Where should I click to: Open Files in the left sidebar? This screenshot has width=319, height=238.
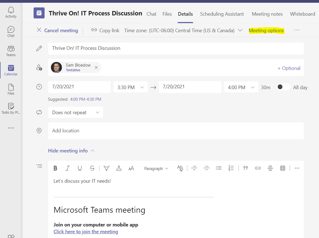coord(11,89)
